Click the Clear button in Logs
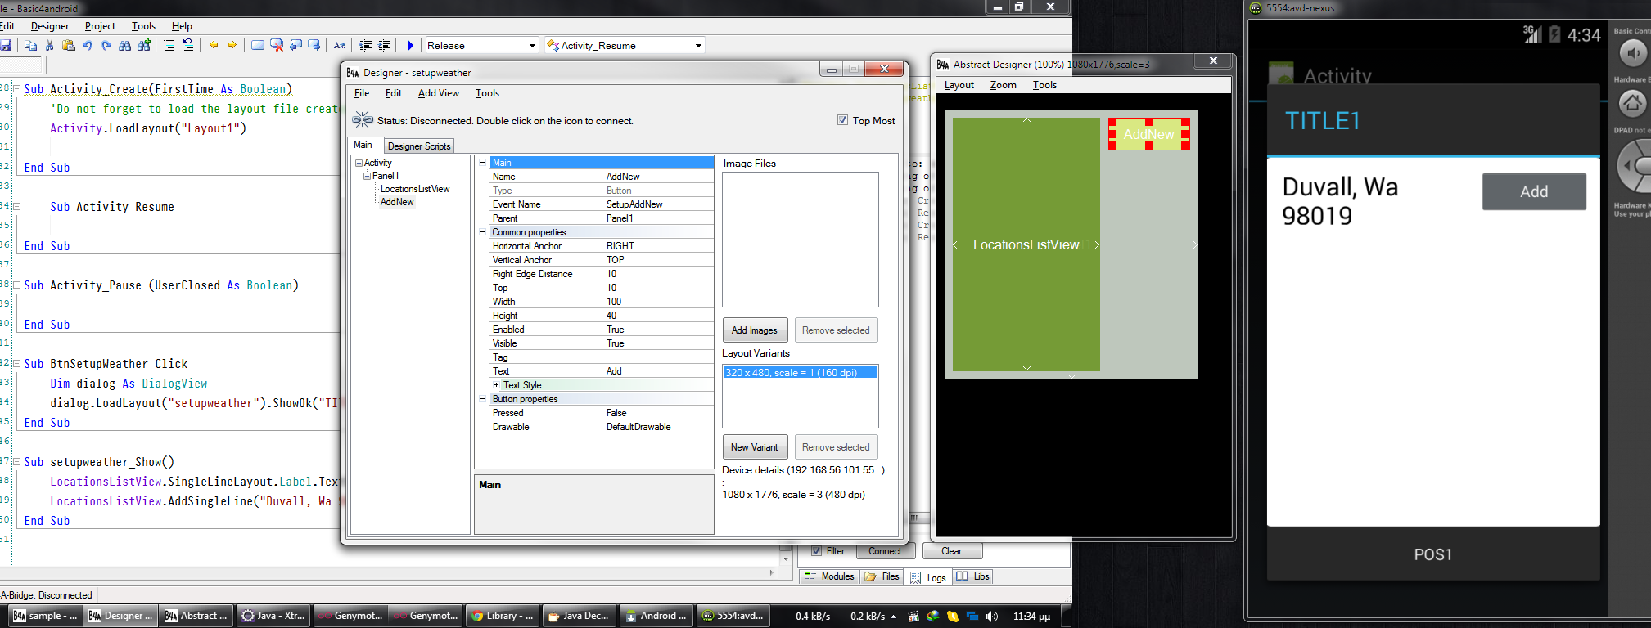The width and height of the screenshot is (1651, 628). tap(952, 551)
